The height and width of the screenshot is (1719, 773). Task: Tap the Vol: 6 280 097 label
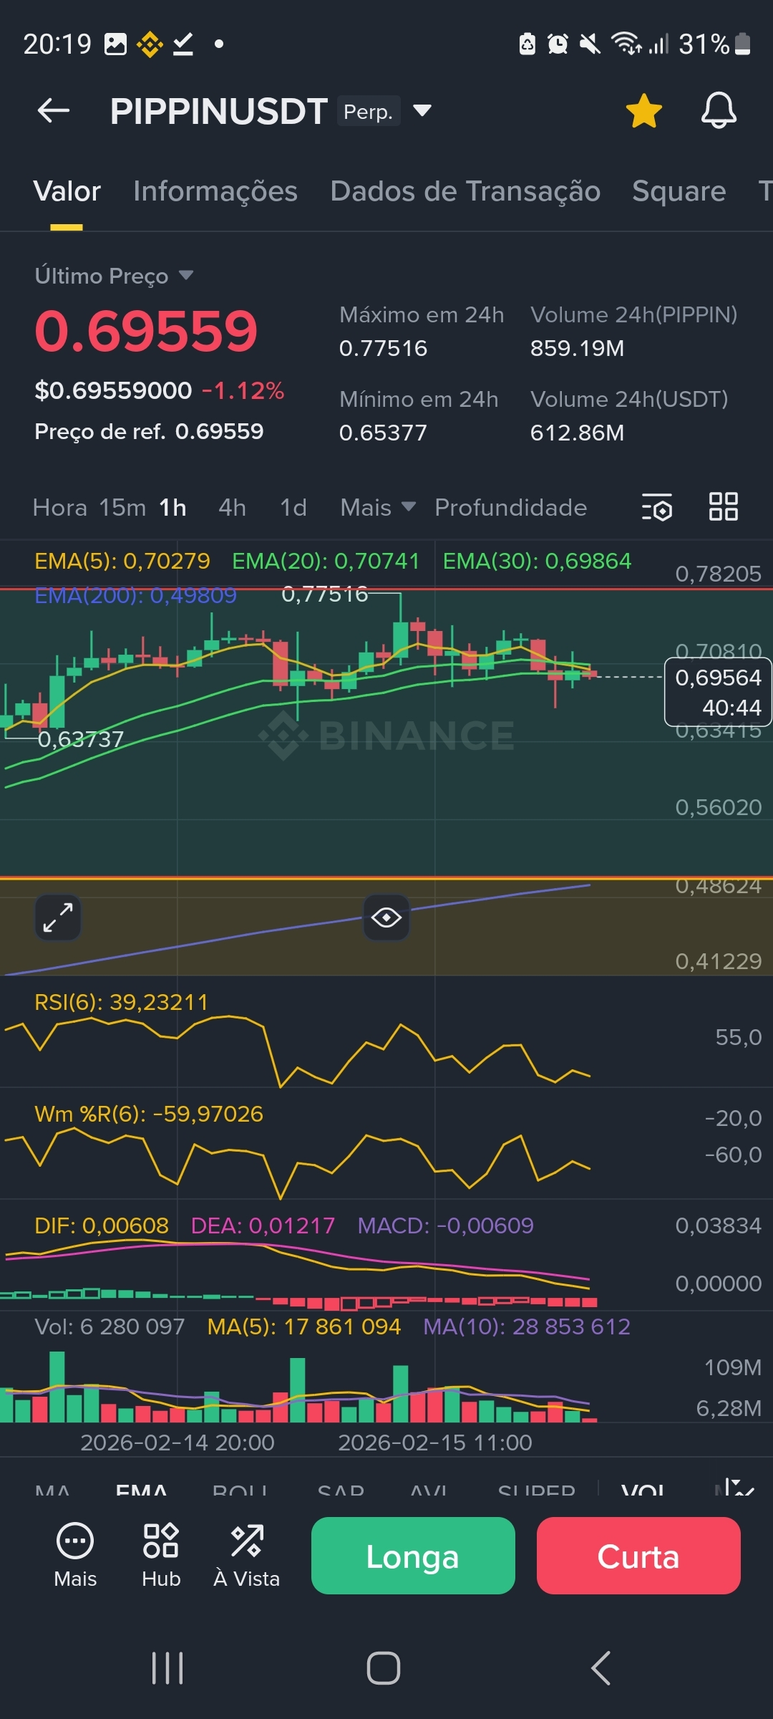click(x=110, y=1326)
